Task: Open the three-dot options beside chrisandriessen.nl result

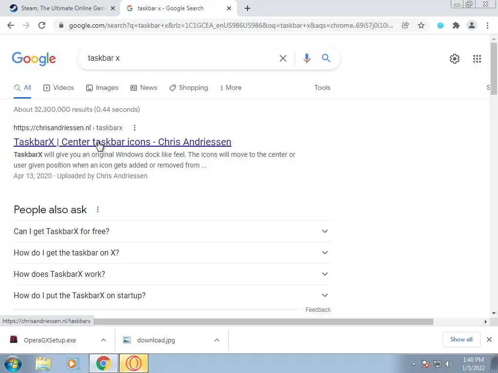Action: [135, 128]
